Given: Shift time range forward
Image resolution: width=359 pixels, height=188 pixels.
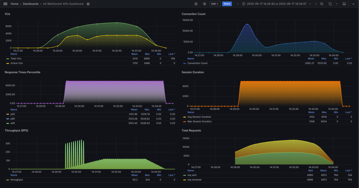Looking at the screenshot, I should [315, 4].
